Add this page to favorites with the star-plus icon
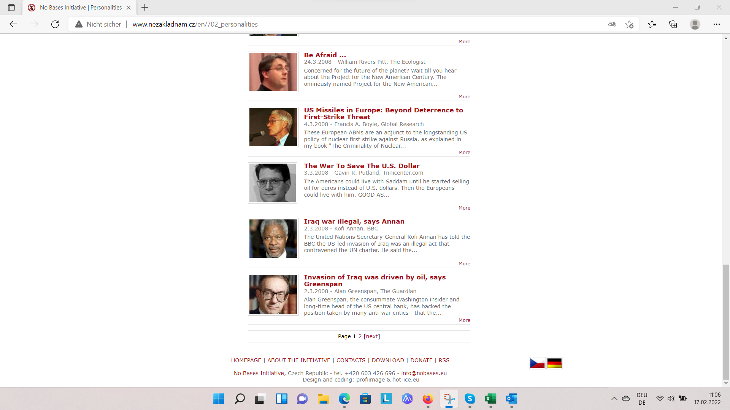 [629, 24]
